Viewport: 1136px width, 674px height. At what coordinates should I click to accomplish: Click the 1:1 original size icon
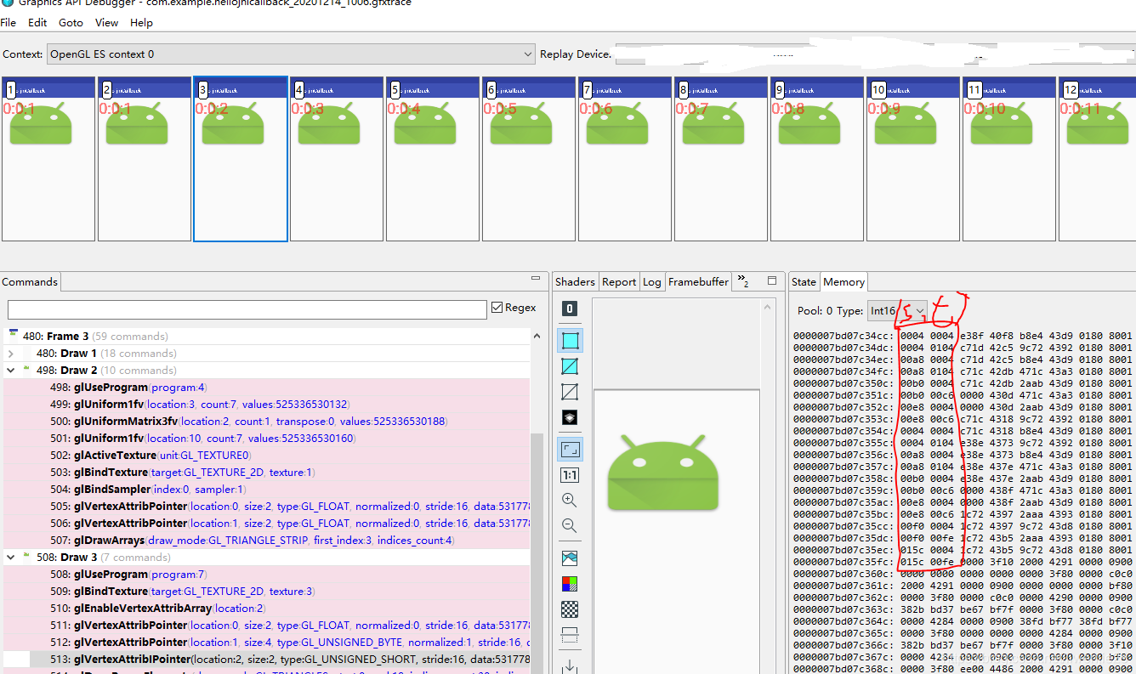click(570, 475)
